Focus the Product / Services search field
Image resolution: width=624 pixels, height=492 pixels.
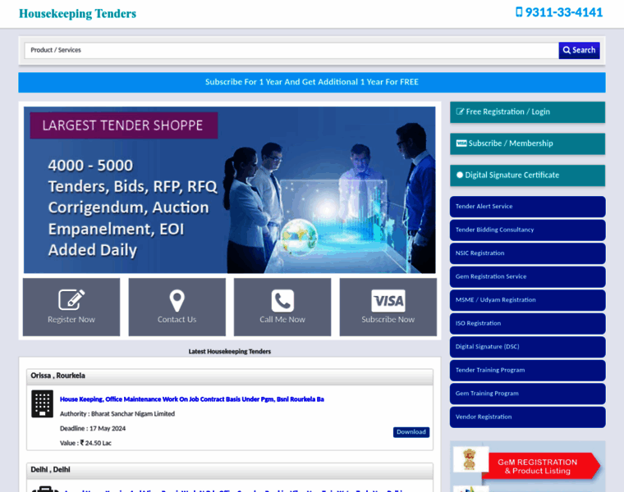[291, 51]
